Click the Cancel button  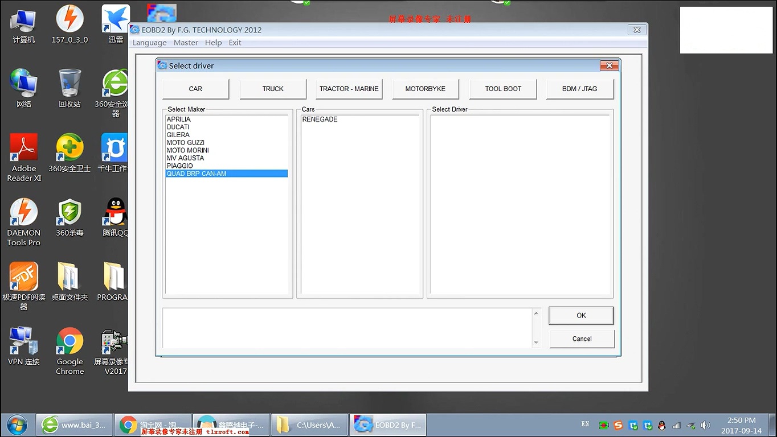coord(582,339)
